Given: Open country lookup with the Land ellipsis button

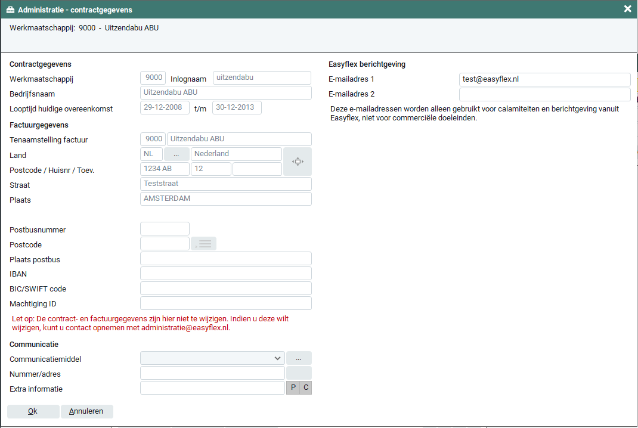Looking at the screenshot, I should 176,154.
